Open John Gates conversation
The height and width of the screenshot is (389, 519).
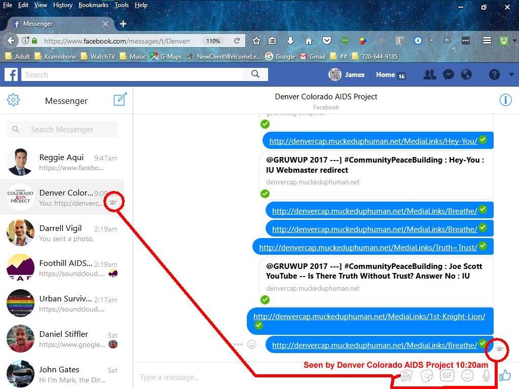(62, 374)
